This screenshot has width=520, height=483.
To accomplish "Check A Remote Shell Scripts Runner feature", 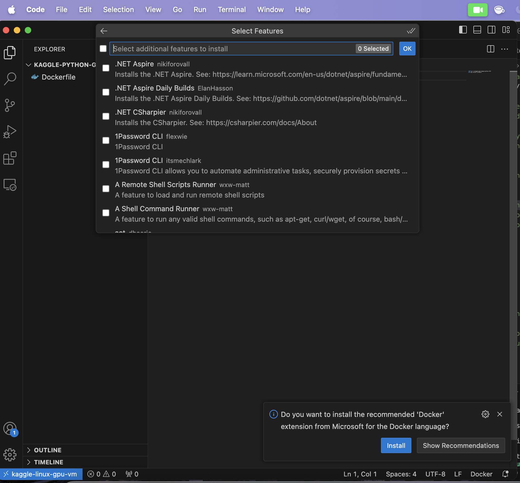I will pyautogui.click(x=106, y=189).
